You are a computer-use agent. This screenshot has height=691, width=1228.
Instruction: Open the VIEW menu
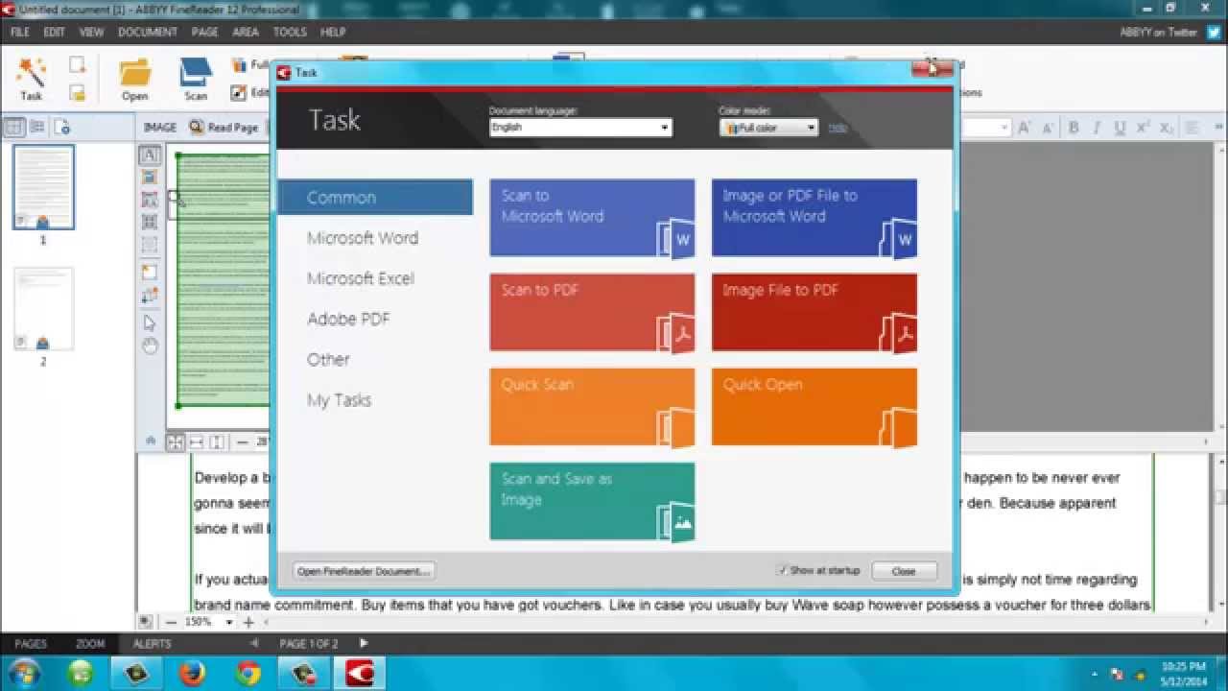(x=91, y=32)
